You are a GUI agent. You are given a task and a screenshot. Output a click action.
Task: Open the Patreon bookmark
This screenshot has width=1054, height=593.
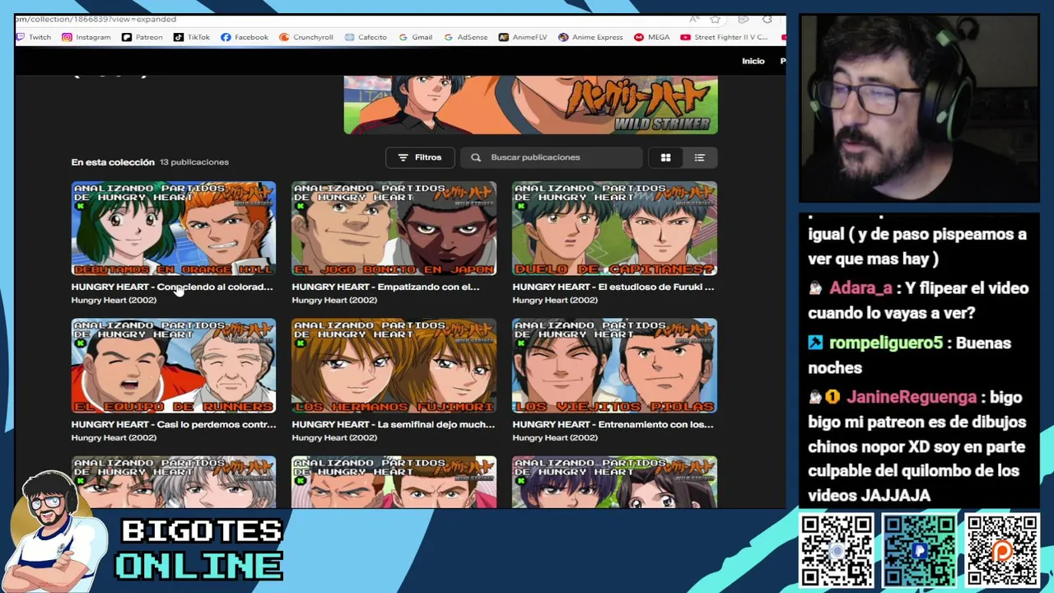click(x=142, y=37)
